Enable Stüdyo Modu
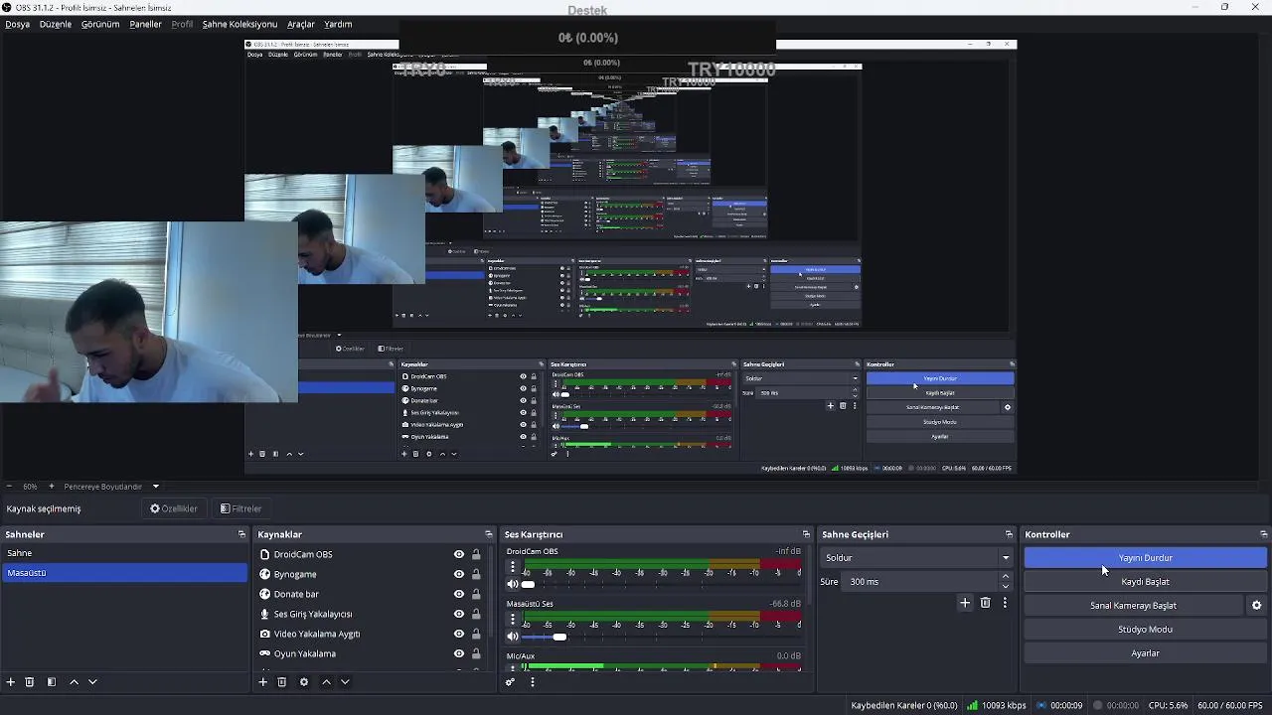Viewport: 1272px width, 715px height. [x=1146, y=630]
